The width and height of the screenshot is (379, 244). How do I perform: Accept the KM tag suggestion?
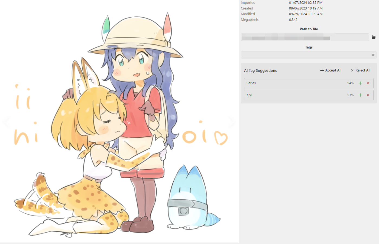click(360, 95)
